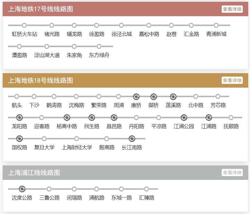This screenshot has width=250, height=214.
Task: Open 查看详细 for Line 17
Action: 232,9
